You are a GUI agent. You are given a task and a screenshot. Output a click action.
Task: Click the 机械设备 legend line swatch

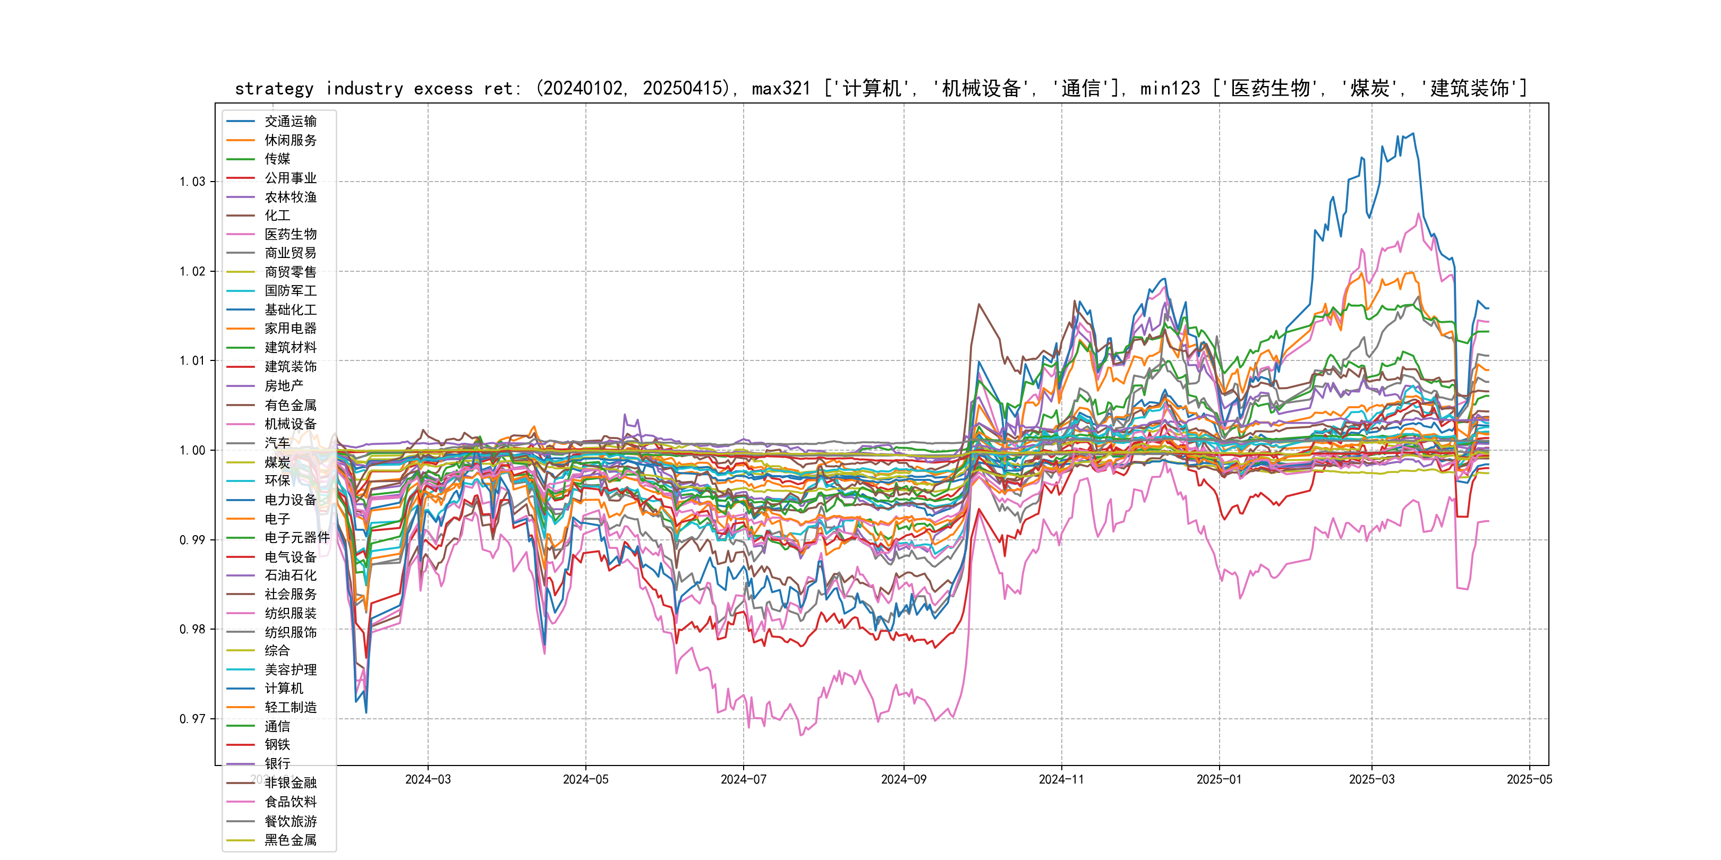[x=241, y=424]
